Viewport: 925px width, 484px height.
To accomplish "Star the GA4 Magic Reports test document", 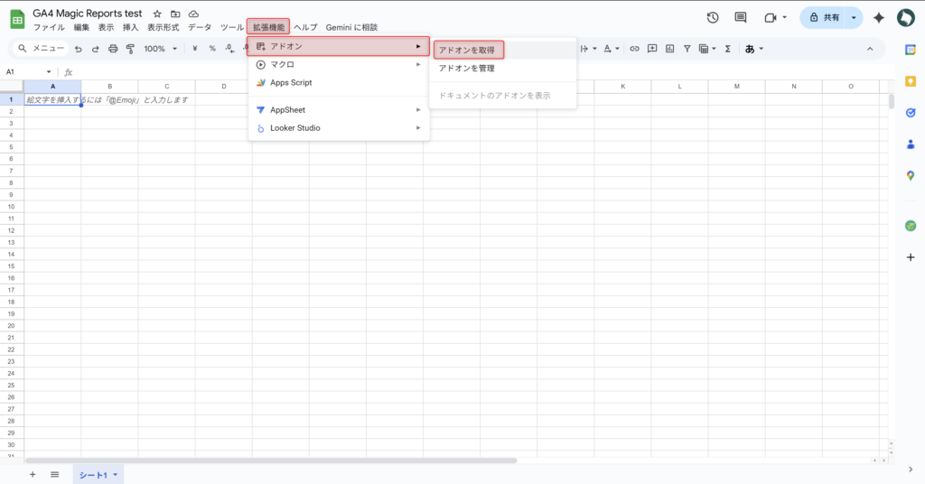I will point(157,14).
